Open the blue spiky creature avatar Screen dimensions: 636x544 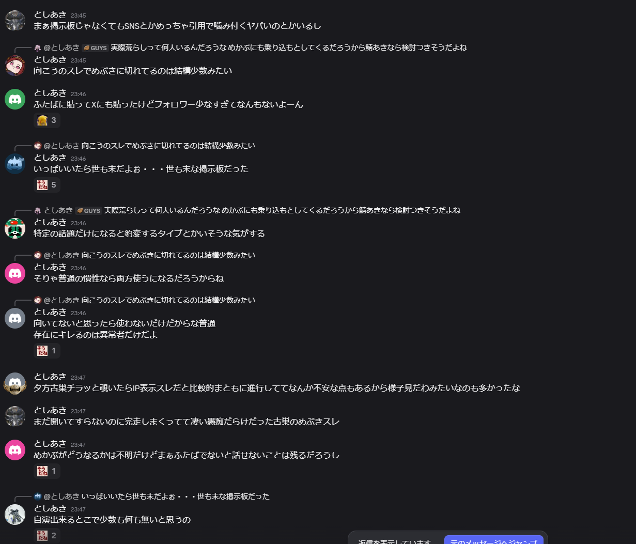tap(15, 163)
